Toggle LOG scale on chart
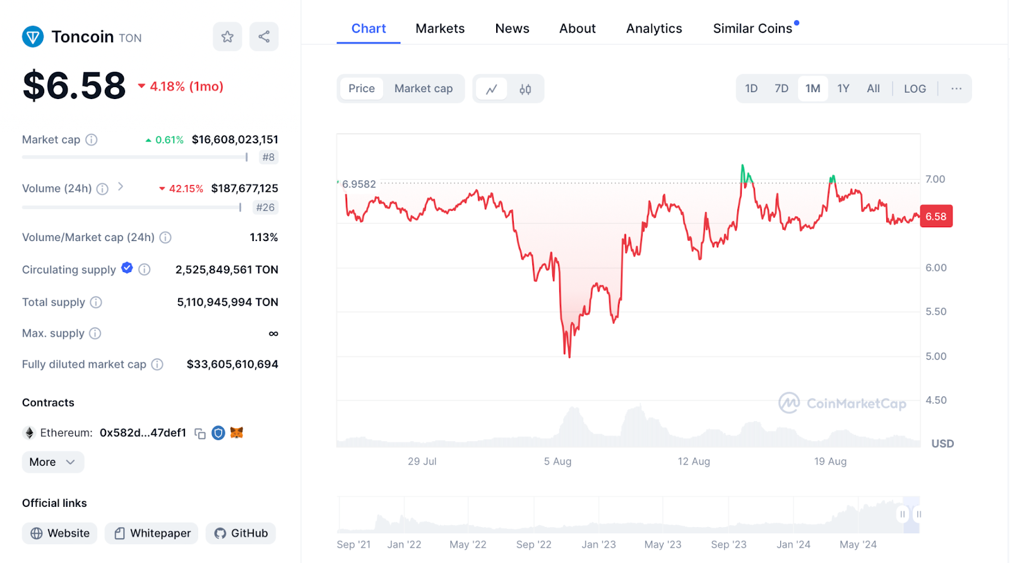This screenshot has width=1010, height=563. [915, 89]
